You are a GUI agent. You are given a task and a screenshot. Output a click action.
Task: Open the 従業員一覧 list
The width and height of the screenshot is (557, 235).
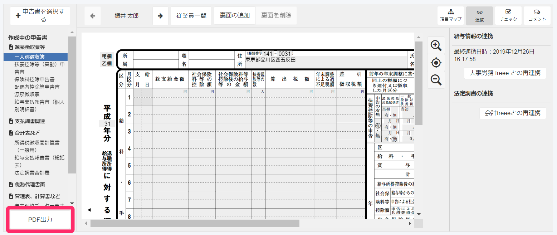191,16
